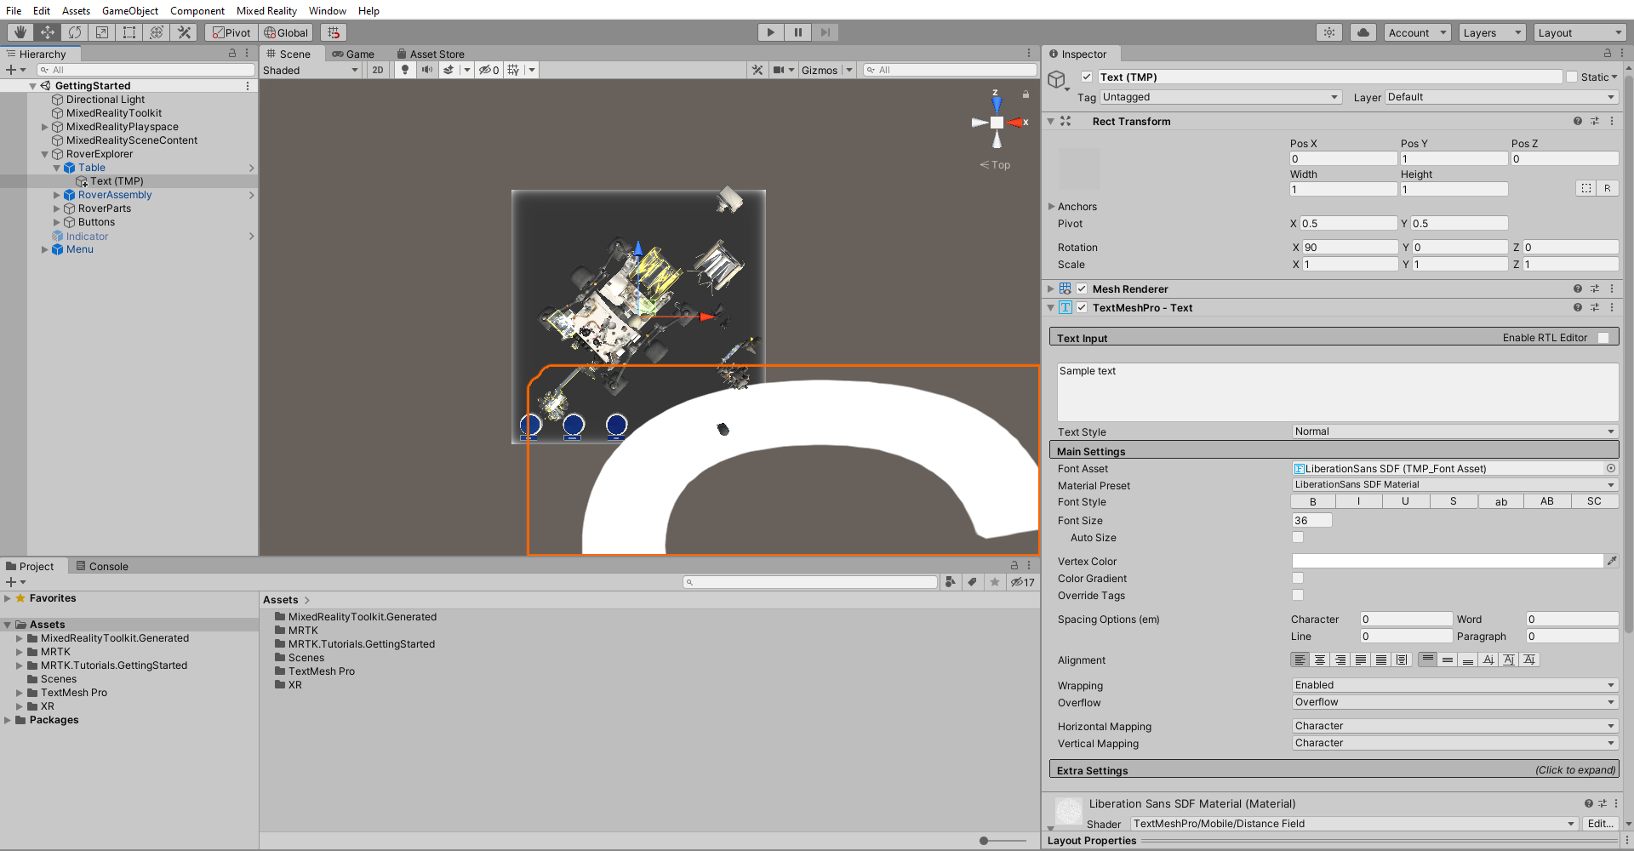
Task: Select the Scale tool
Action: pyautogui.click(x=102, y=31)
